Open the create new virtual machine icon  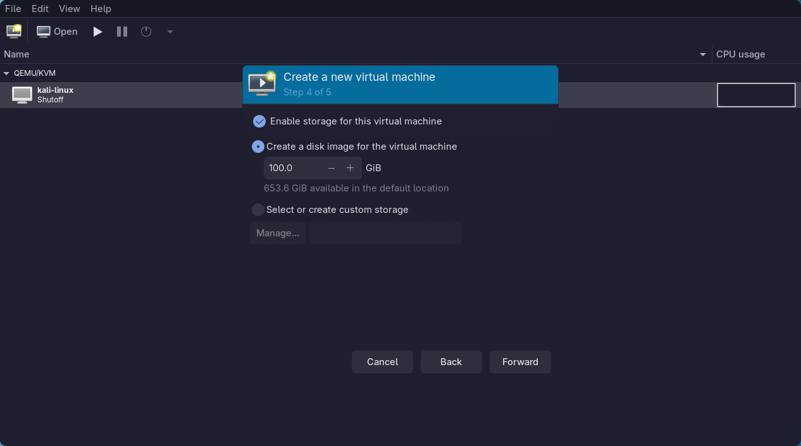(x=13, y=30)
